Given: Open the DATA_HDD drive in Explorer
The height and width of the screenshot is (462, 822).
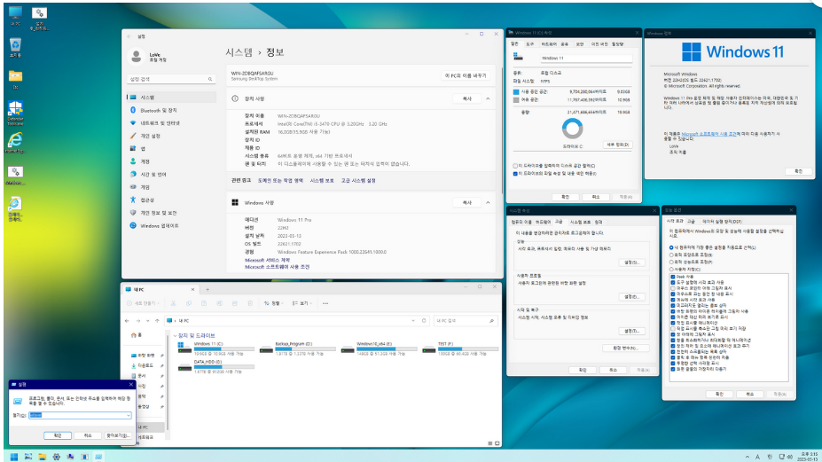Looking at the screenshot, I should coord(216,366).
